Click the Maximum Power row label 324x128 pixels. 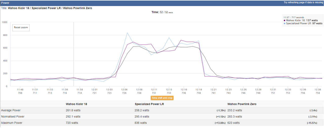coord(12,123)
